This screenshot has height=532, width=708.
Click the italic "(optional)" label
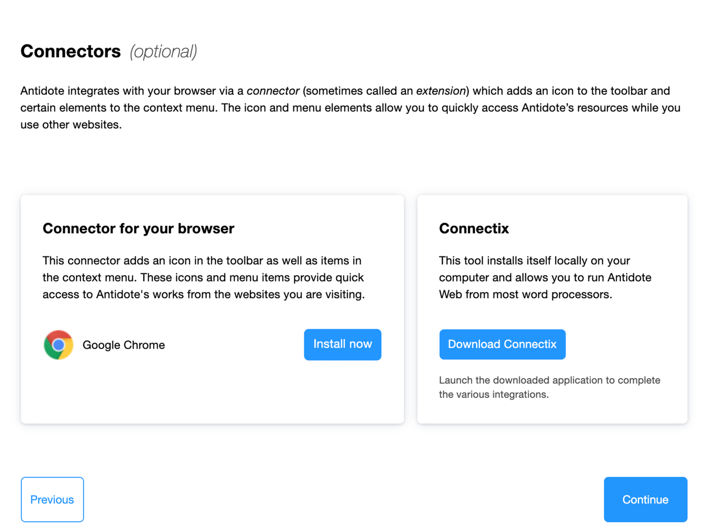[163, 52]
